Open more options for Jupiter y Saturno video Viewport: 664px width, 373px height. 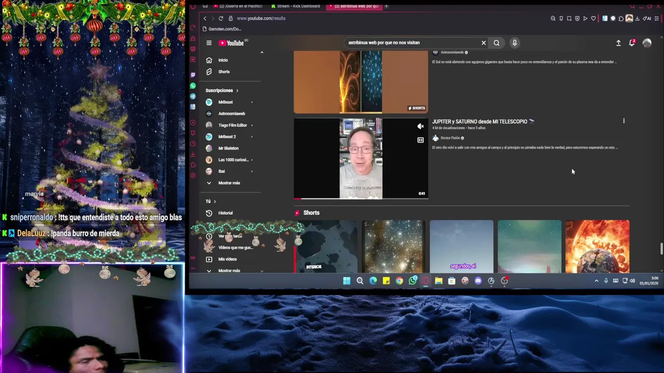click(x=624, y=121)
